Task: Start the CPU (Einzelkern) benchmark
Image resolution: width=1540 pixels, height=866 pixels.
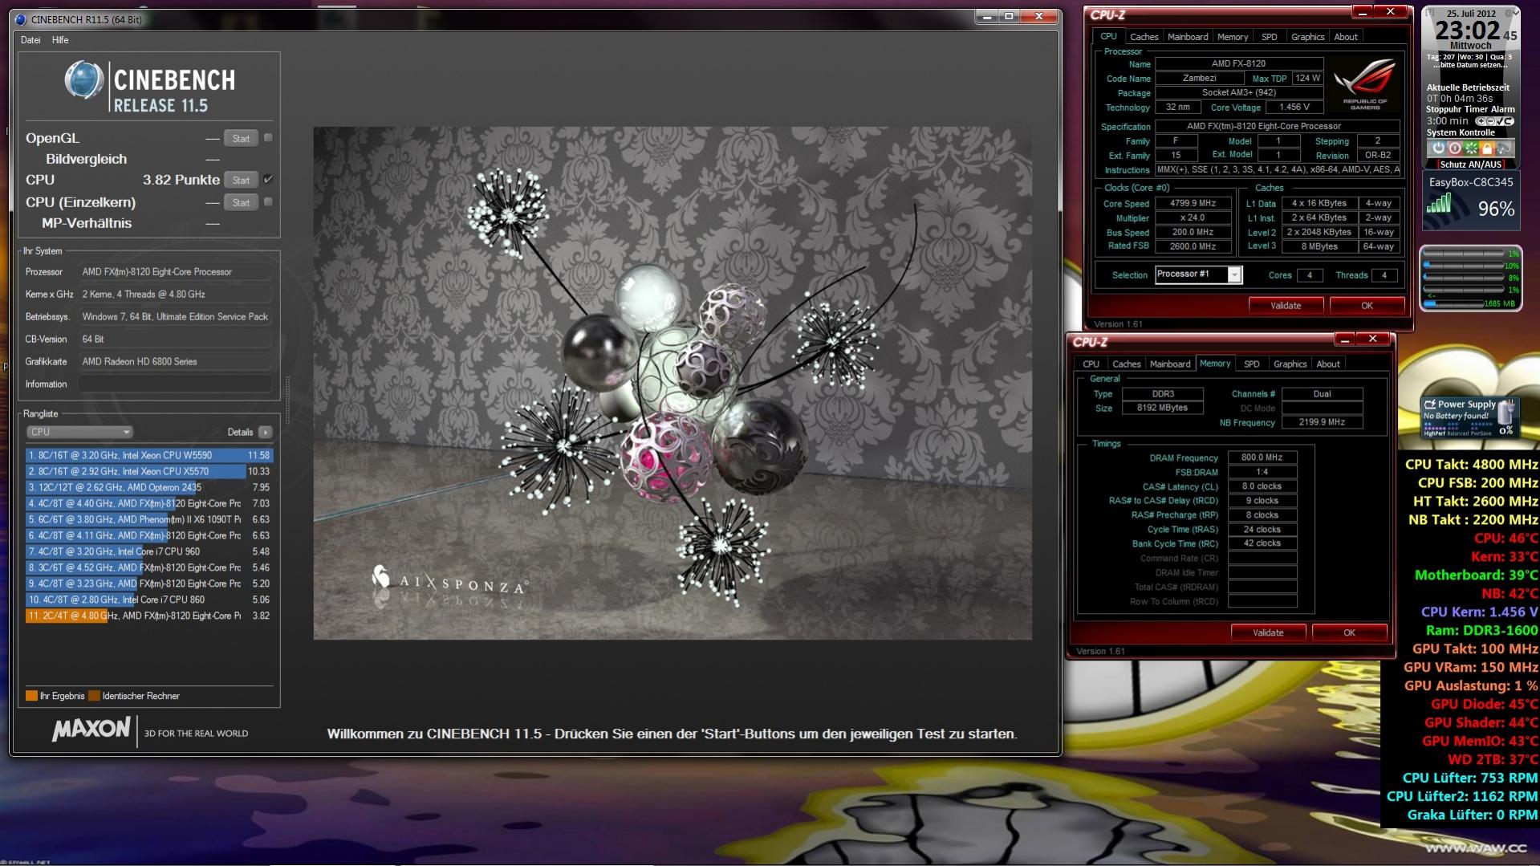Action: click(241, 202)
